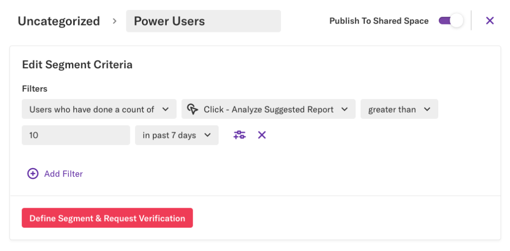Click the filter refinement sliders icon
The height and width of the screenshot is (251, 510).
tap(240, 135)
